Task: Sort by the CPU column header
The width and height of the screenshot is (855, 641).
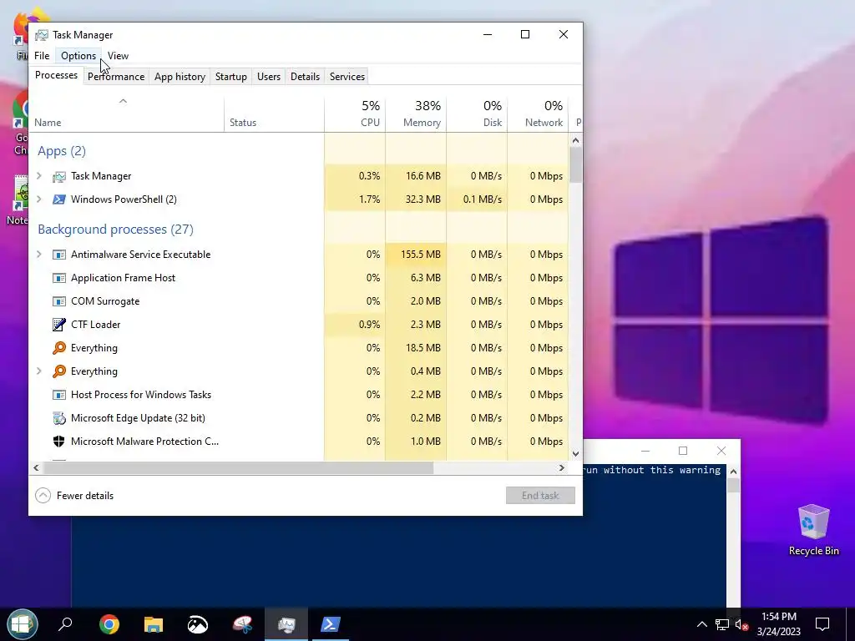Action: click(x=355, y=114)
